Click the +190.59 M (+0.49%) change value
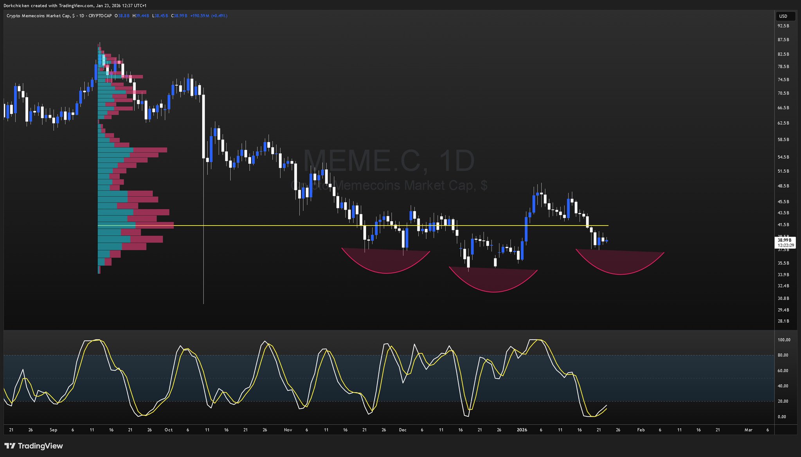Image resolution: width=801 pixels, height=457 pixels. coord(209,16)
